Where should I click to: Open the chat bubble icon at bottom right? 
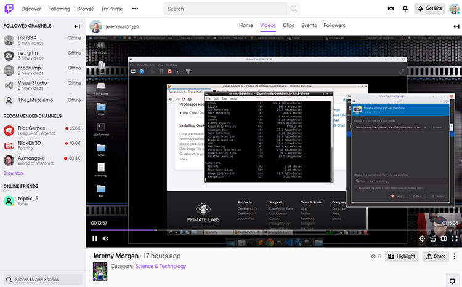[452, 281]
